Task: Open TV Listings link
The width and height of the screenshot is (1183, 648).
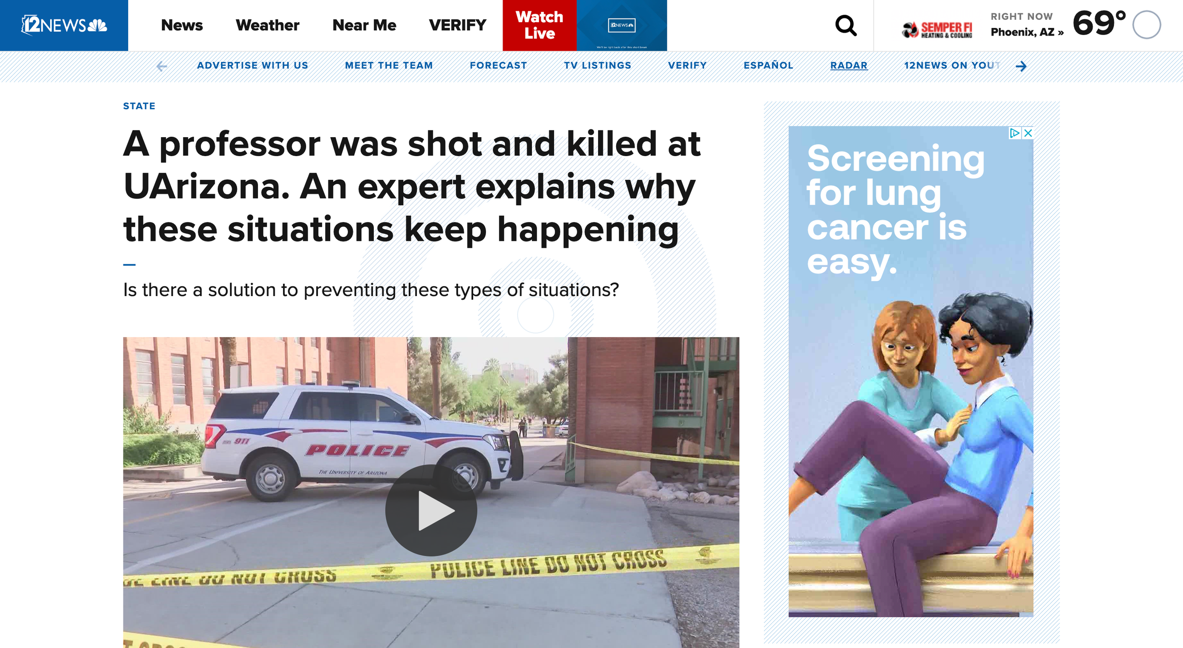Action: coord(597,66)
